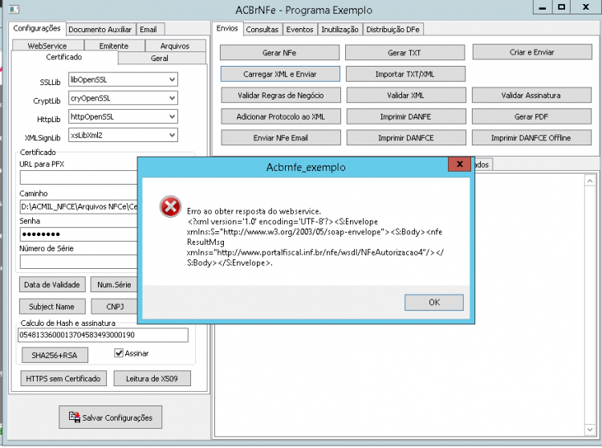Click HTTPS sem Certificado button
Image resolution: width=602 pixels, height=448 pixels.
63,378
